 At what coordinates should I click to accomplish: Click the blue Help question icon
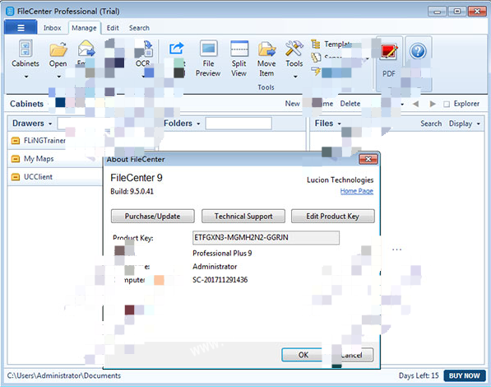click(418, 51)
